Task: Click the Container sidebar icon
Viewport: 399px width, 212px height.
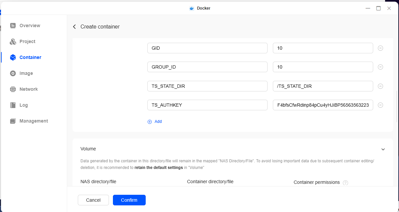Action: [13, 57]
